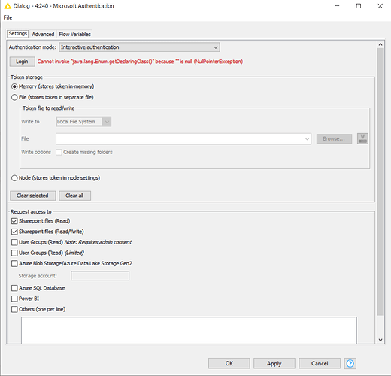Select Node stores token in node settings
Screen dimensions: 391x376
(14, 178)
